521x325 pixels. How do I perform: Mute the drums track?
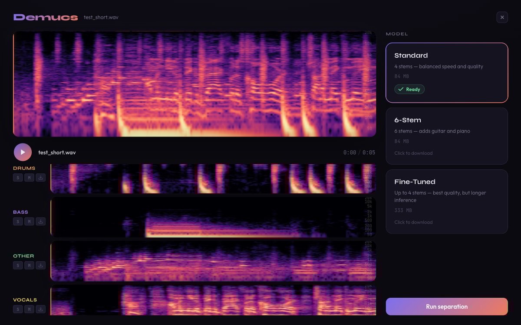pos(29,178)
